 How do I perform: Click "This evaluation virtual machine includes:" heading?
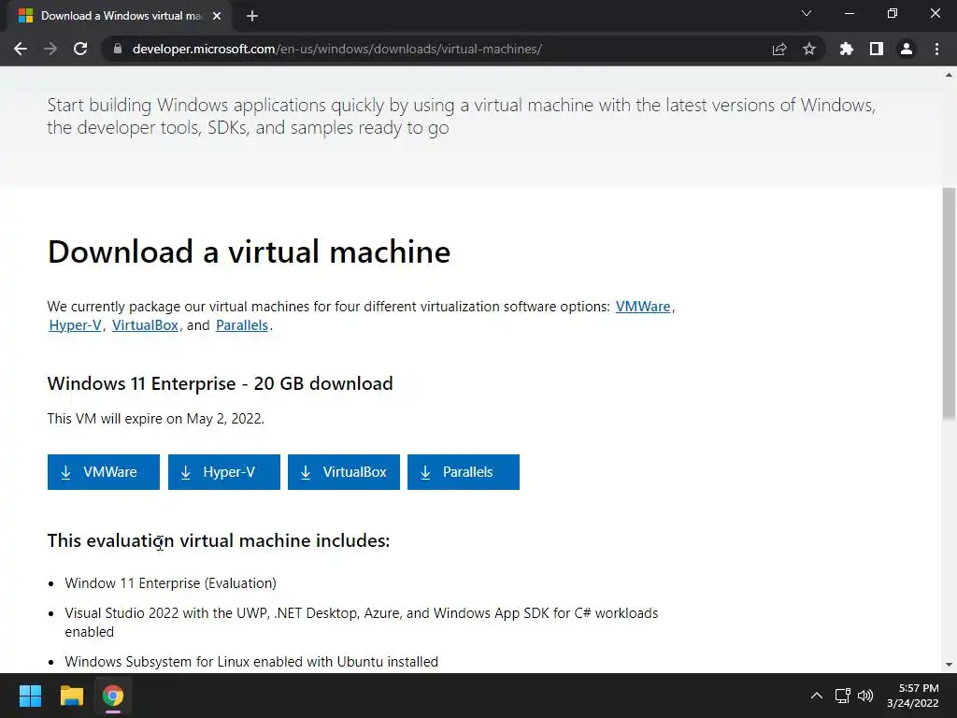[x=219, y=541]
